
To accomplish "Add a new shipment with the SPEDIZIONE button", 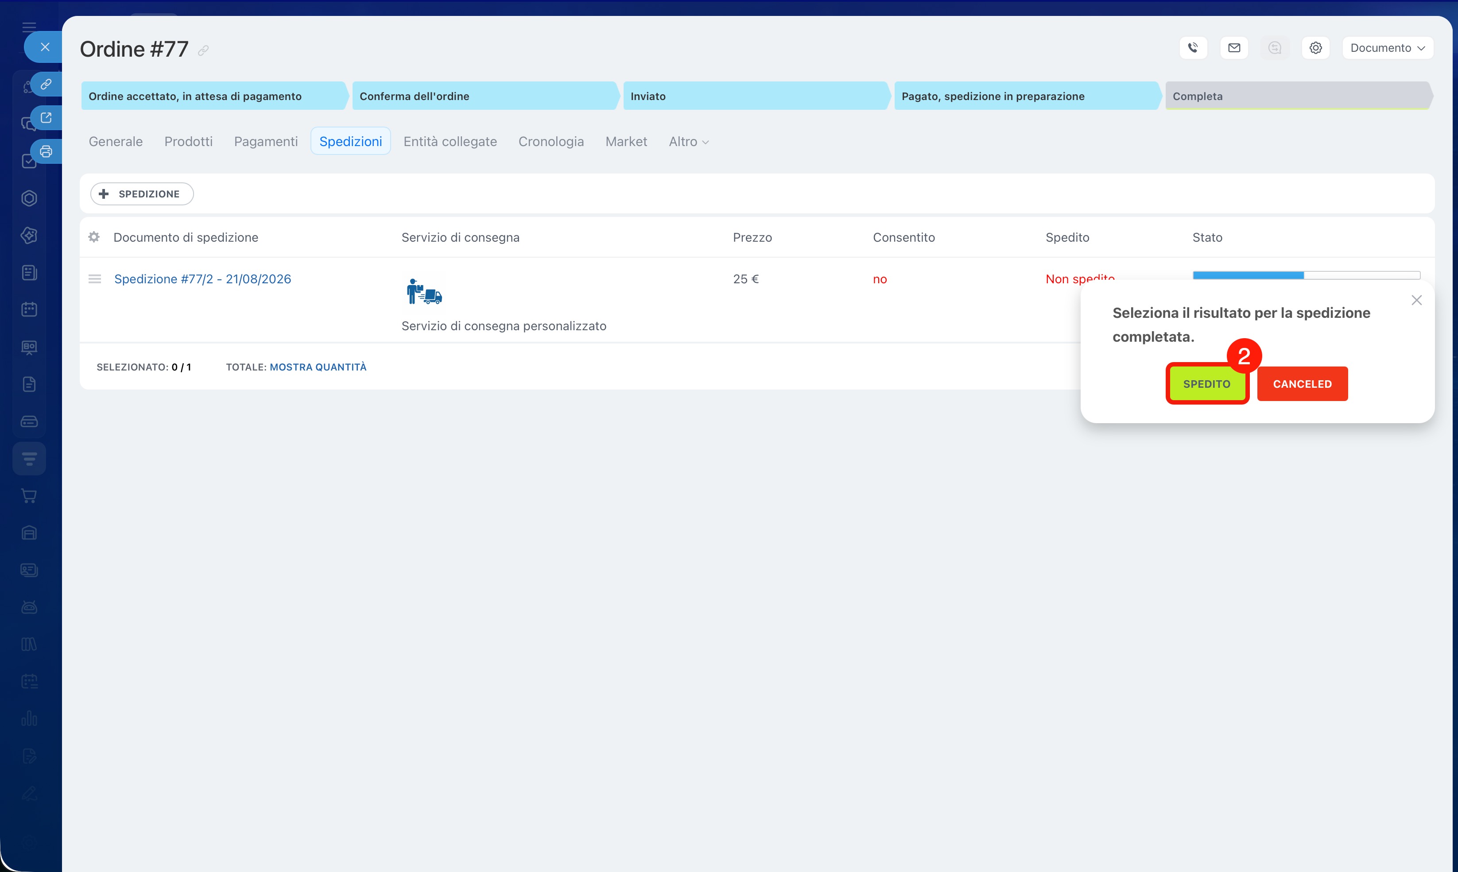I will point(142,194).
